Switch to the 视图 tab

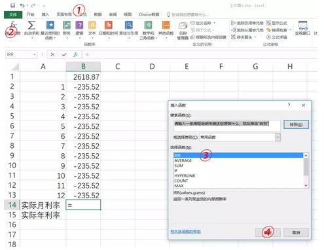point(128,14)
